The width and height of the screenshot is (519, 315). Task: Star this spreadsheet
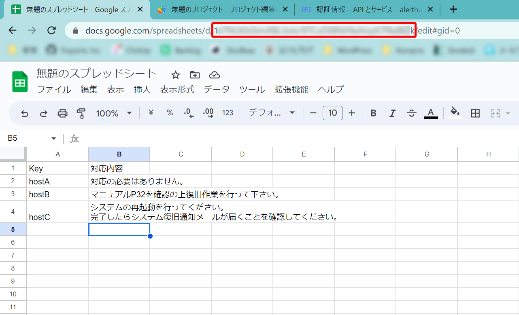coord(175,74)
